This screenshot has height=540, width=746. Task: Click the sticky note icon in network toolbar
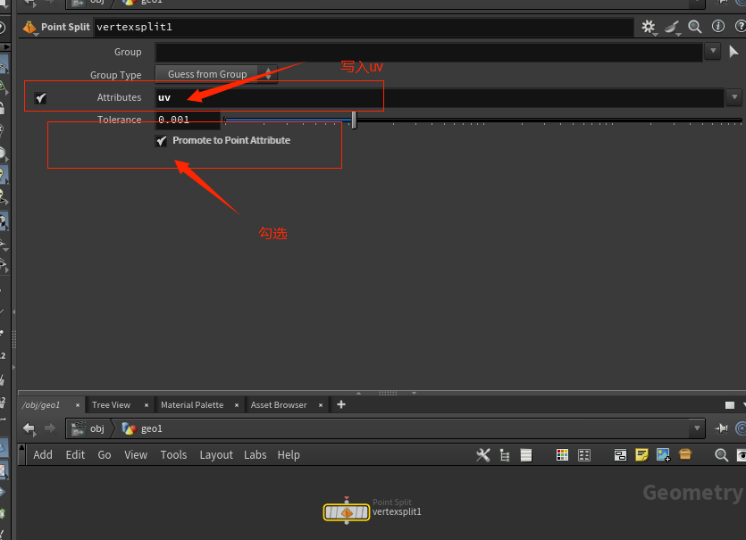(641, 454)
